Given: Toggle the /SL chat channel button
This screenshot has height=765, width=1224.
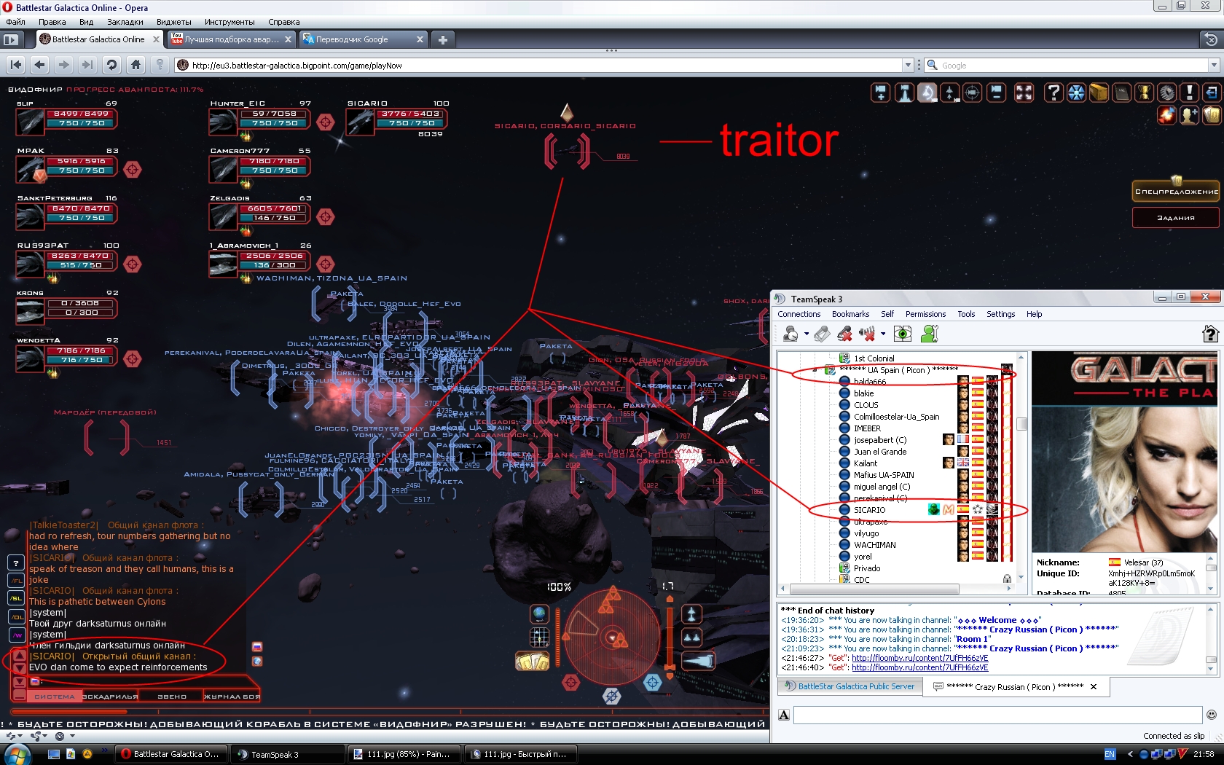Looking at the screenshot, I should pyautogui.click(x=16, y=598).
